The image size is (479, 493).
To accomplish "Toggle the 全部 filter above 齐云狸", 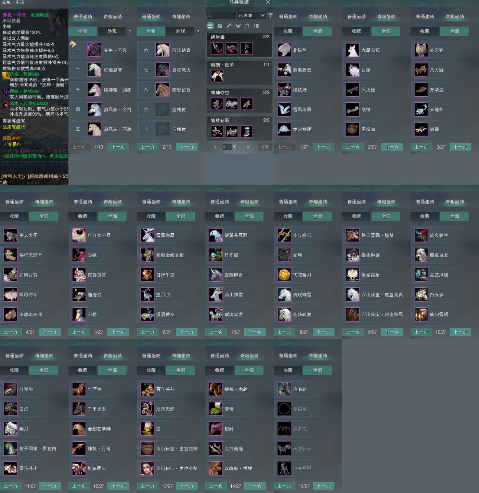I will 454,31.
